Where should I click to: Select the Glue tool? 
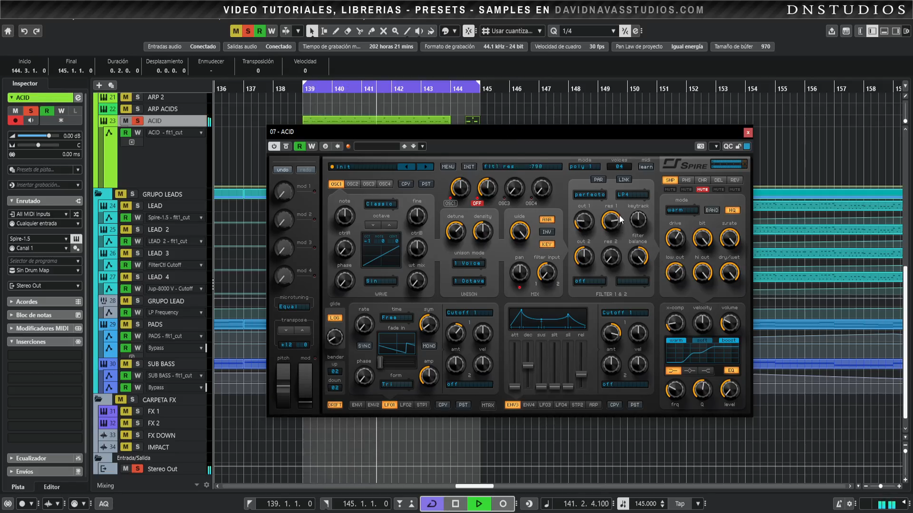[x=371, y=31]
